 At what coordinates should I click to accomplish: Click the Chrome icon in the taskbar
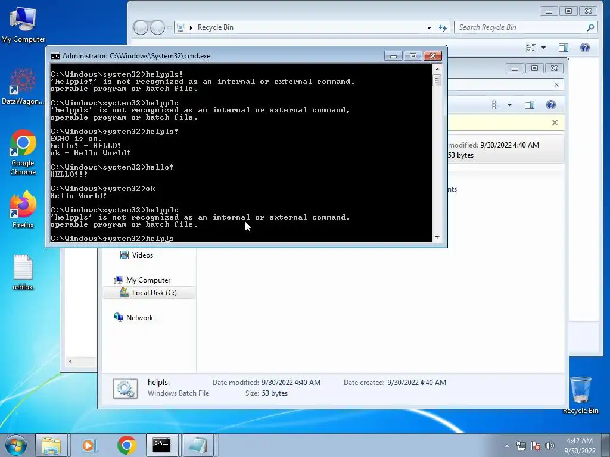[126, 445]
